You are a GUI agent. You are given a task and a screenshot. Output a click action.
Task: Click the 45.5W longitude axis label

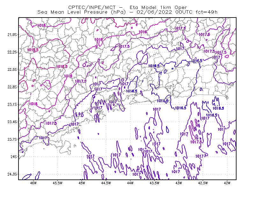58,183
